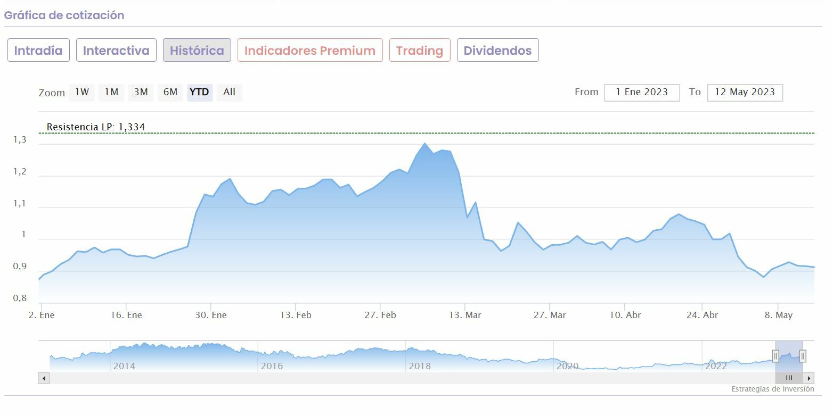
Task: Show the Dividendos tab
Action: tap(497, 51)
